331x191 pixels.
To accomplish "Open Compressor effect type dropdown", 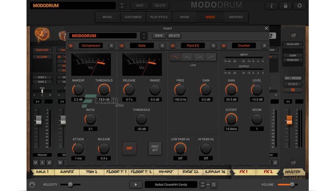I will [x=91, y=46].
